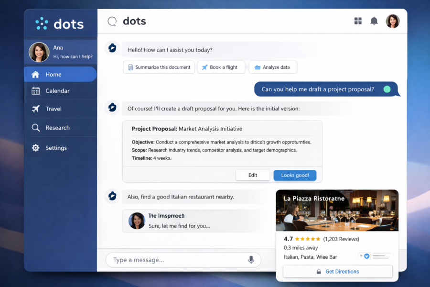Start voice input with microphone icon
This screenshot has height=287, width=430.
pos(251,260)
